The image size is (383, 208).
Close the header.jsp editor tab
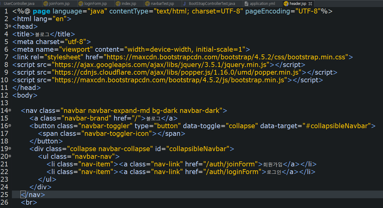310,4
